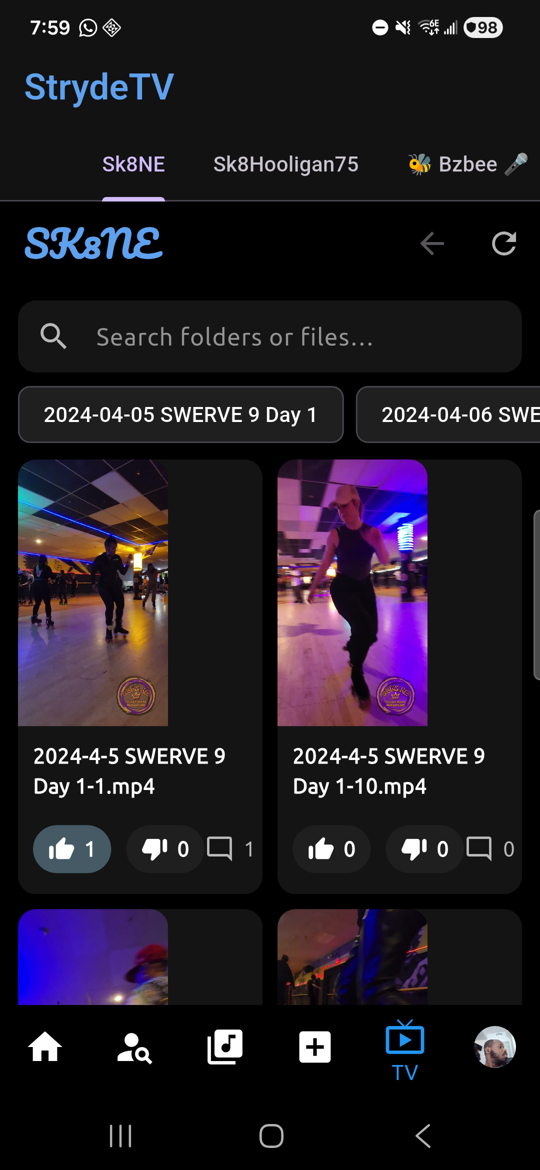
Task: Click the refresh icon beside SK8NE
Action: coord(503,244)
